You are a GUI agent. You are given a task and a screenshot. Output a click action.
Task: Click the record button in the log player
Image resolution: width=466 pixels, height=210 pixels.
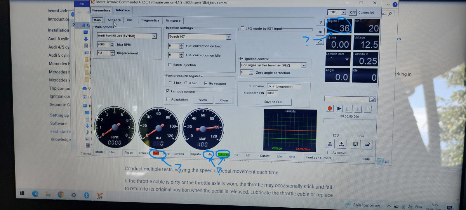(330, 109)
